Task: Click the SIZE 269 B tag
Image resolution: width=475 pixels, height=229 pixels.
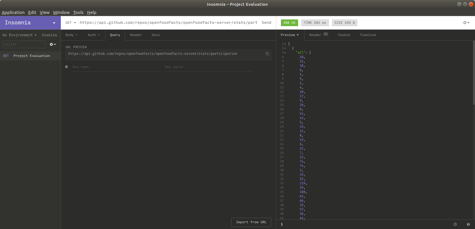Action: point(345,23)
